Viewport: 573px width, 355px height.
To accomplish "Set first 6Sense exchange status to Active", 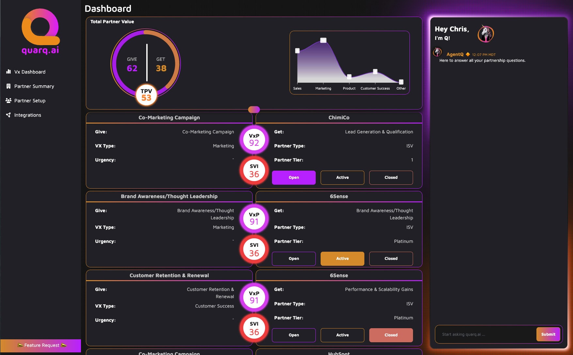I will [x=342, y=259].
